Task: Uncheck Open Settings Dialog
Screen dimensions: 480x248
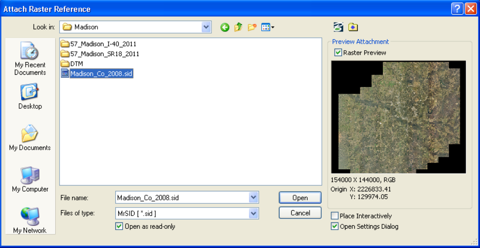Action: click(335, 226)
